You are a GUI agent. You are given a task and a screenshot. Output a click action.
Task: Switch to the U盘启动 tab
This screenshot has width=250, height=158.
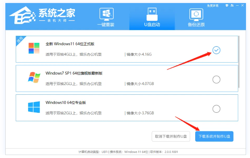[x=152, y=17]
